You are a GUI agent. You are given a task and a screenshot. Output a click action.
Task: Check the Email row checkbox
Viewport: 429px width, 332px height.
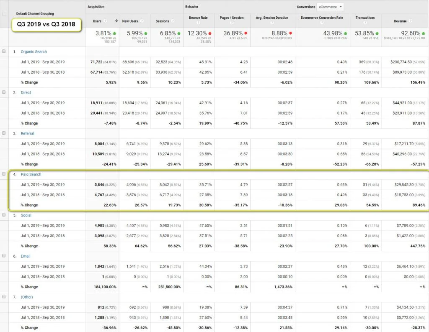click(x=4, y=256)
